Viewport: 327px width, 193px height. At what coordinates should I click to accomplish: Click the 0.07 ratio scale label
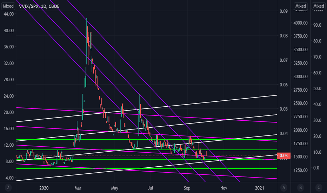(283, 60)
